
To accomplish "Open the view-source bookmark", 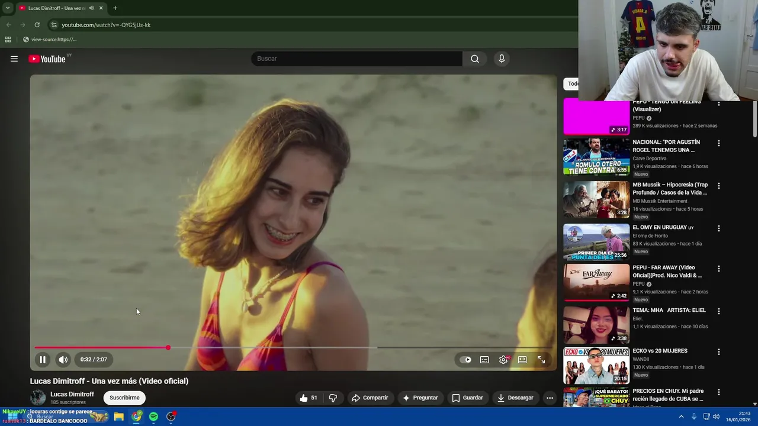I will pos(50,40).
